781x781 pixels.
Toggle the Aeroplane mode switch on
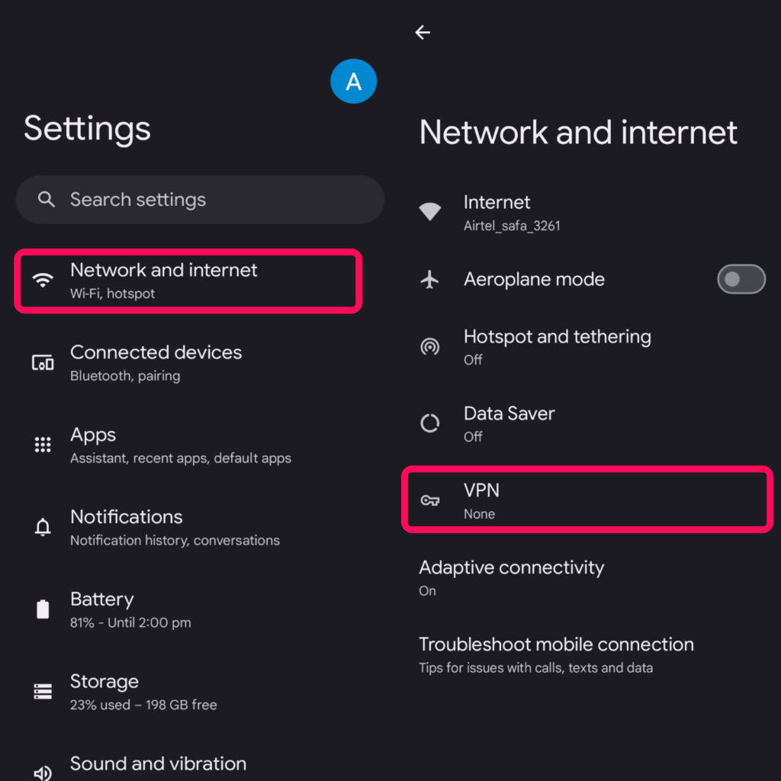point(741,279)
